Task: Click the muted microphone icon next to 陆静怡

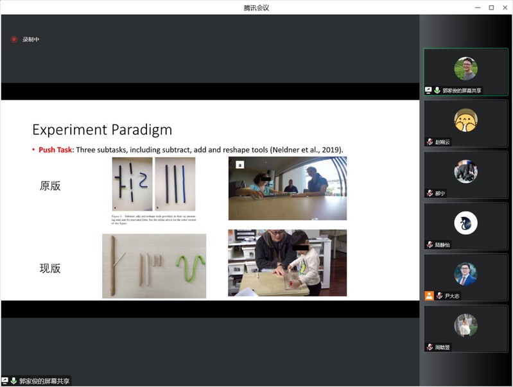Action: [x=430, y=245]
